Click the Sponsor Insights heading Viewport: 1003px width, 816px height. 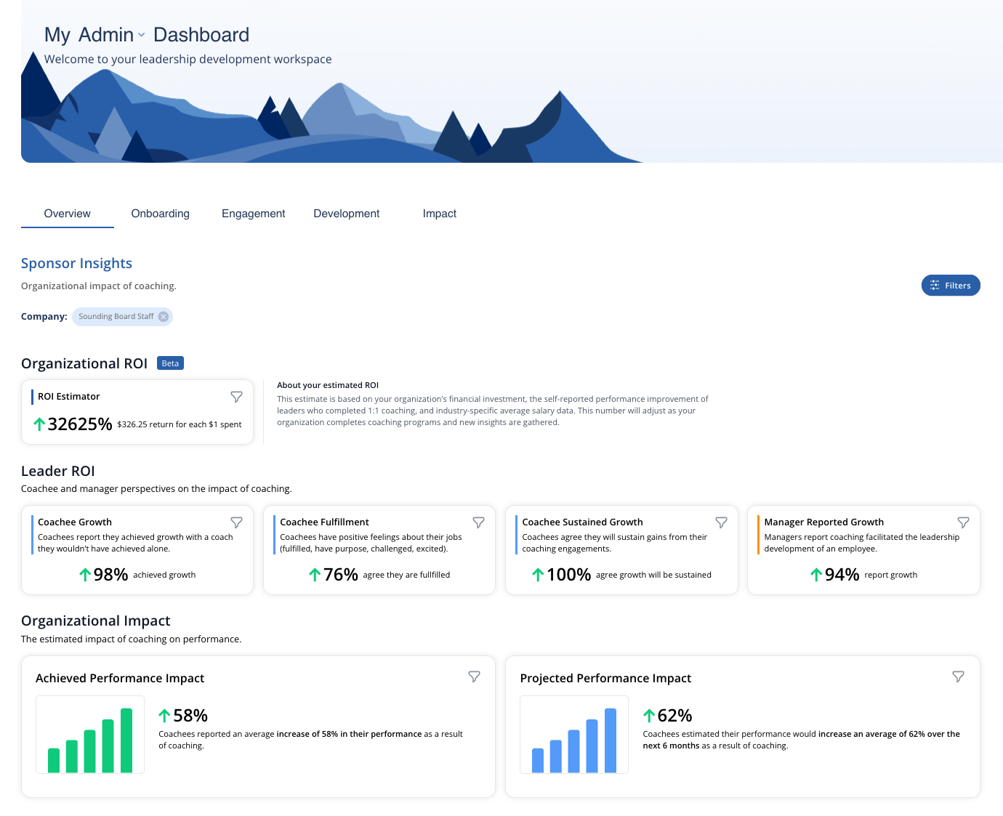point(76,263)
